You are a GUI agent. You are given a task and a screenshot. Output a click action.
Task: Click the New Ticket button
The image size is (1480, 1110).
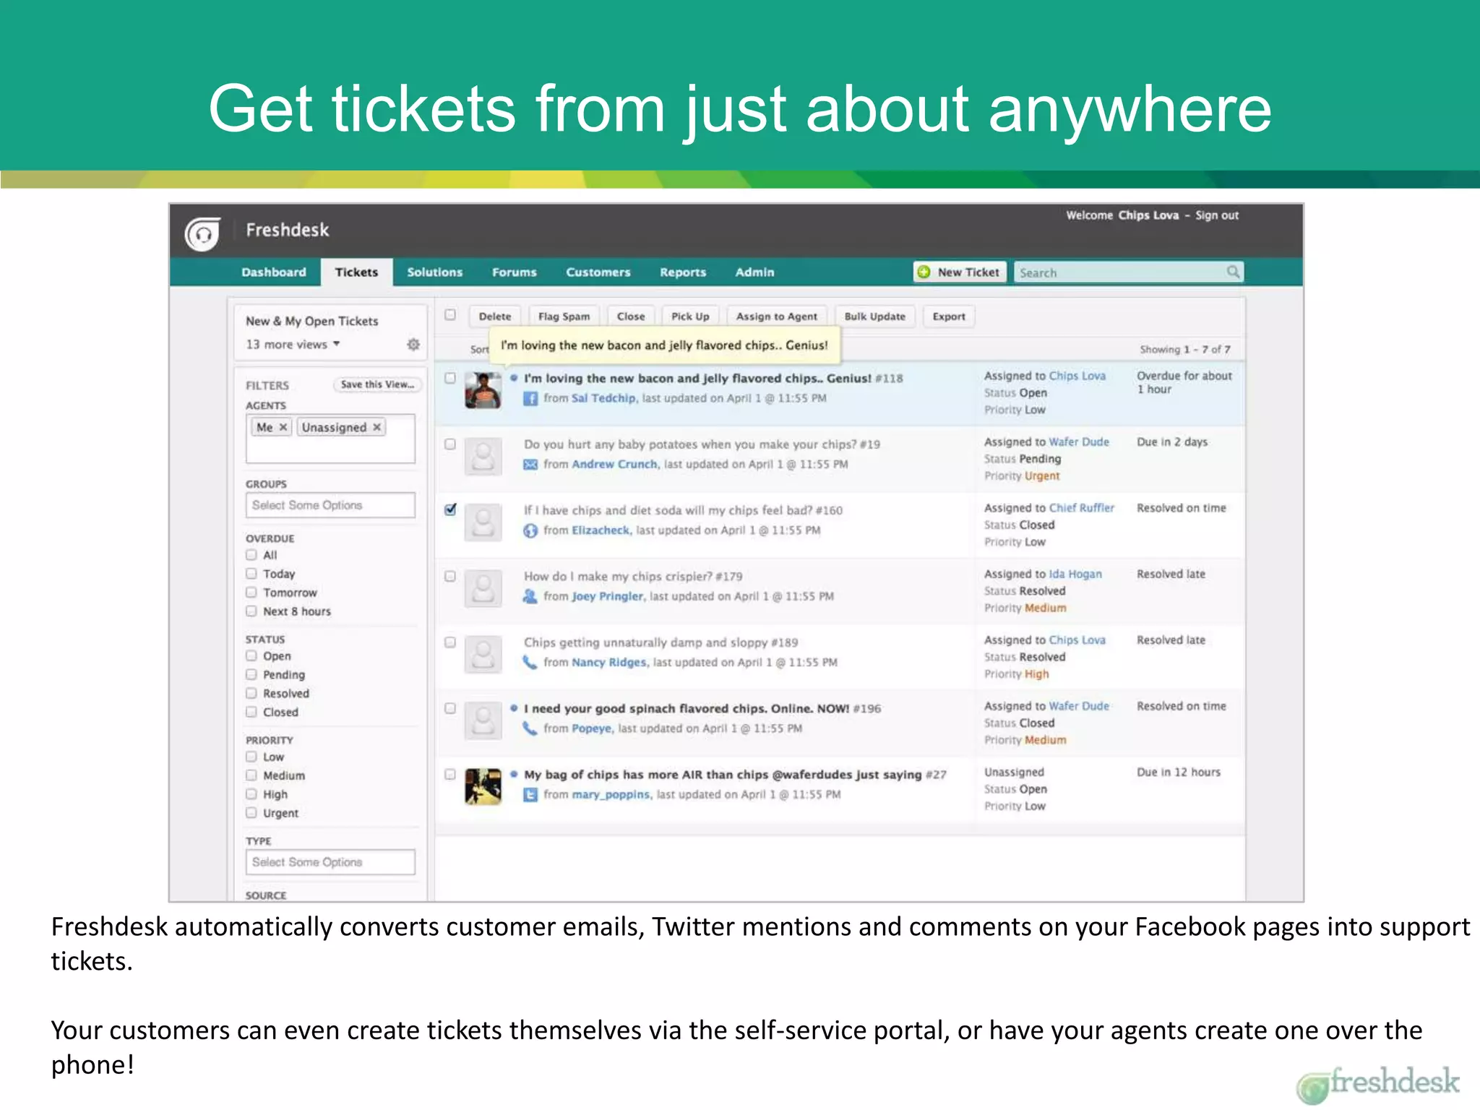coord(960,272)
